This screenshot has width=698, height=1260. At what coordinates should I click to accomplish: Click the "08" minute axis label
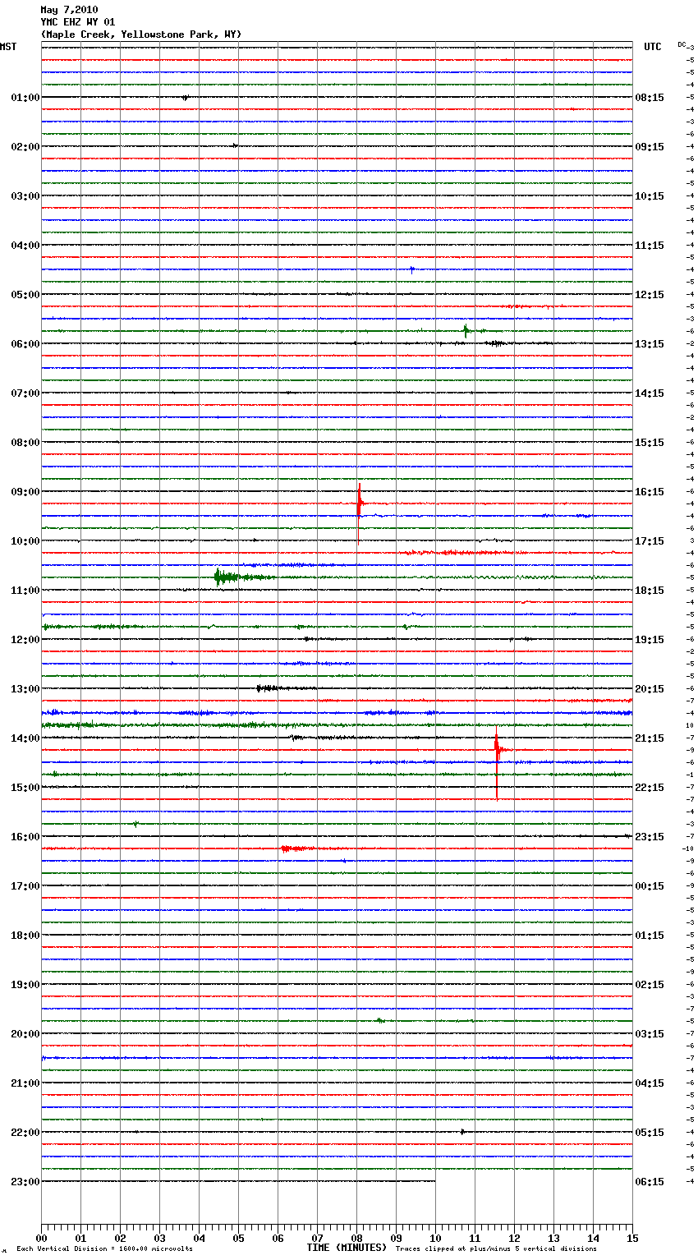coord(356,1239)
